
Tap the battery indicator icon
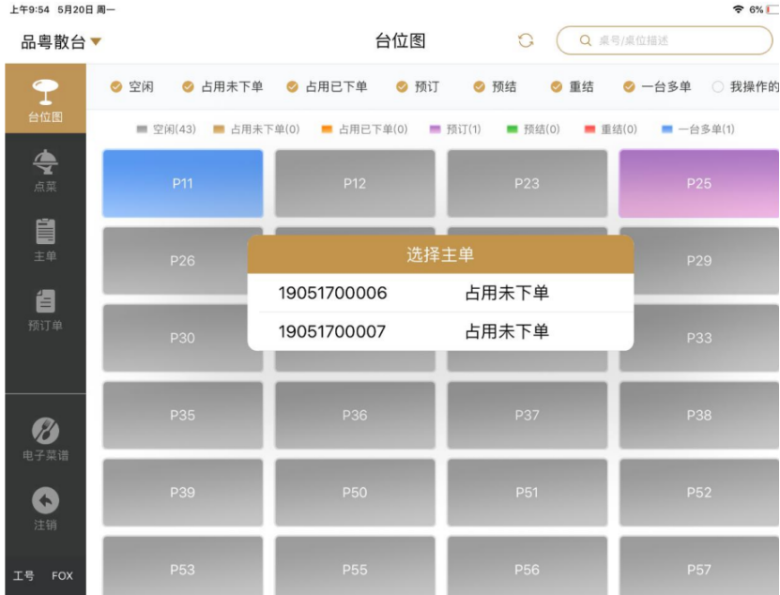click(x=772, y=9)
